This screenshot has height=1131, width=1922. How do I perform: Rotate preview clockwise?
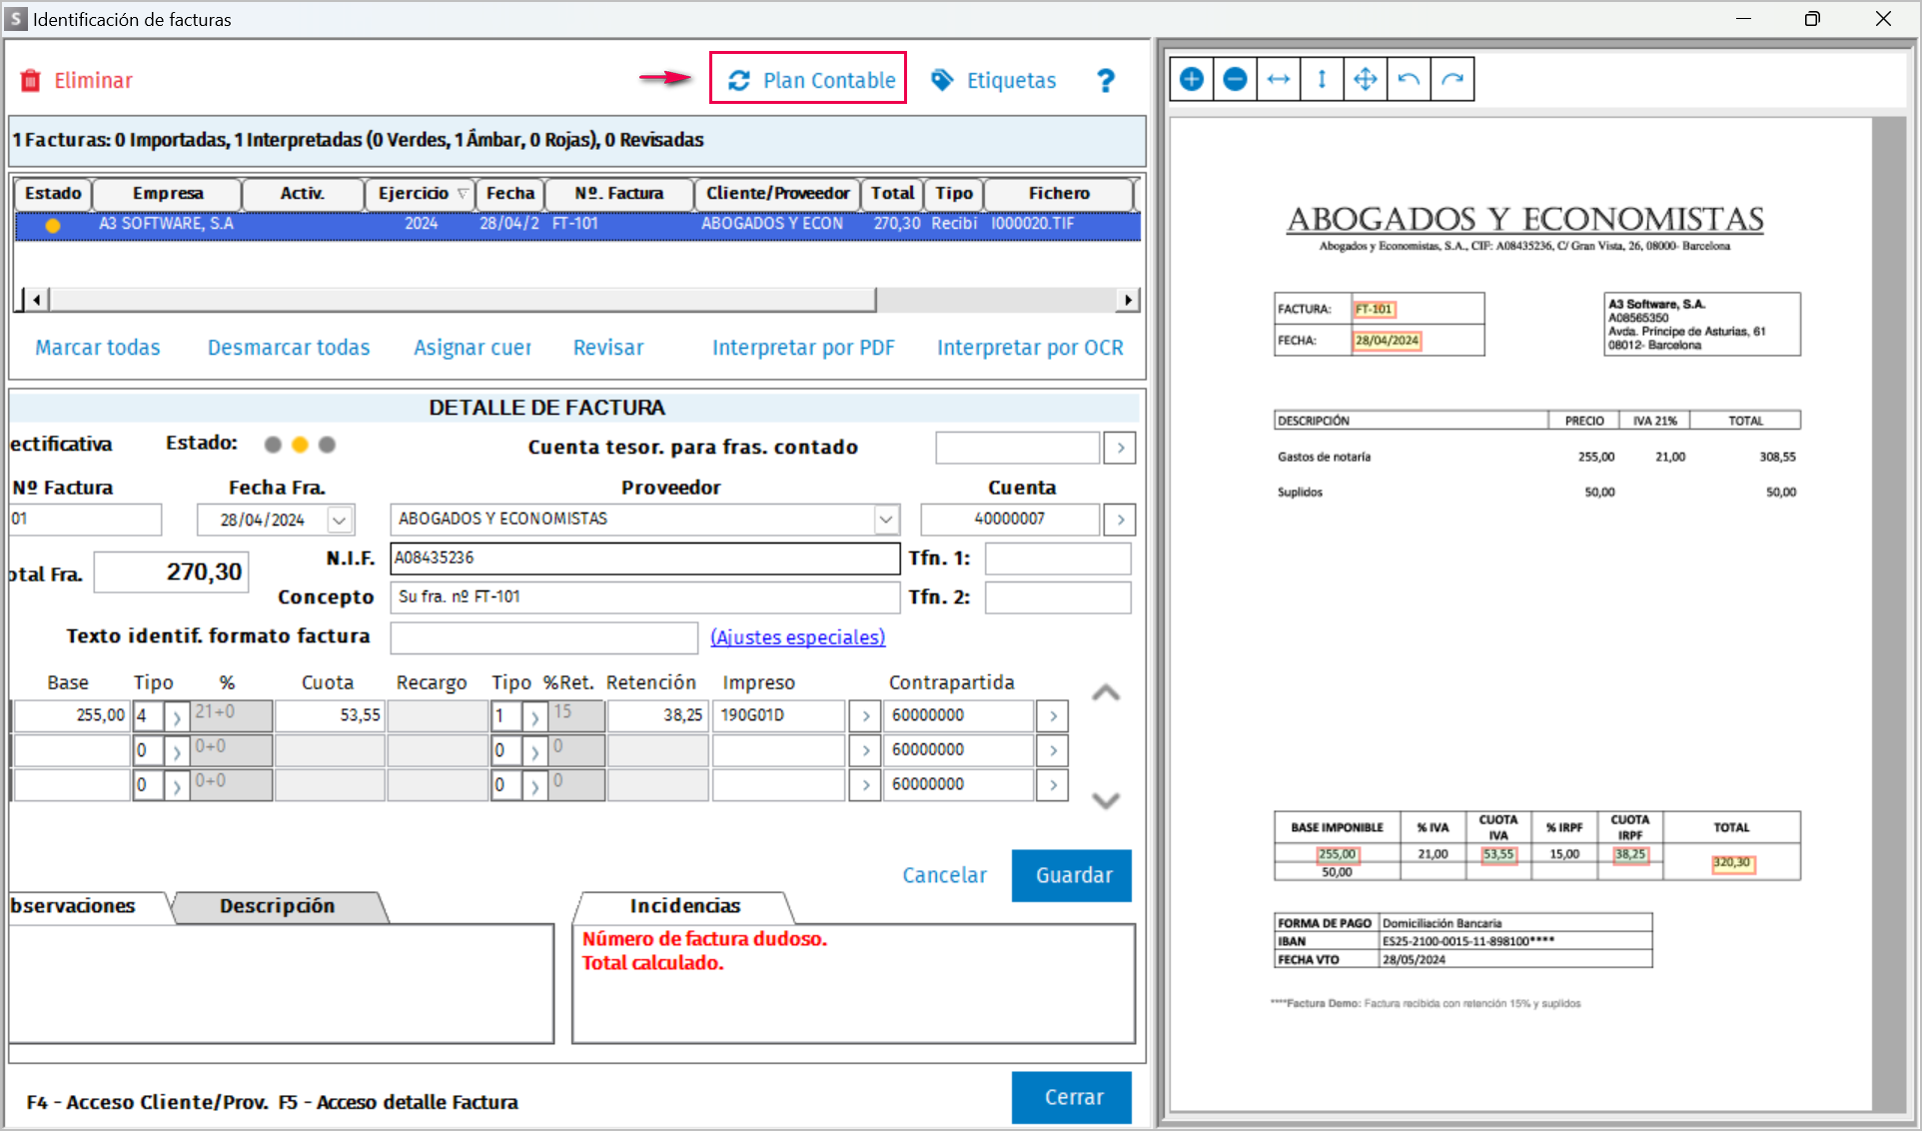1452,79
